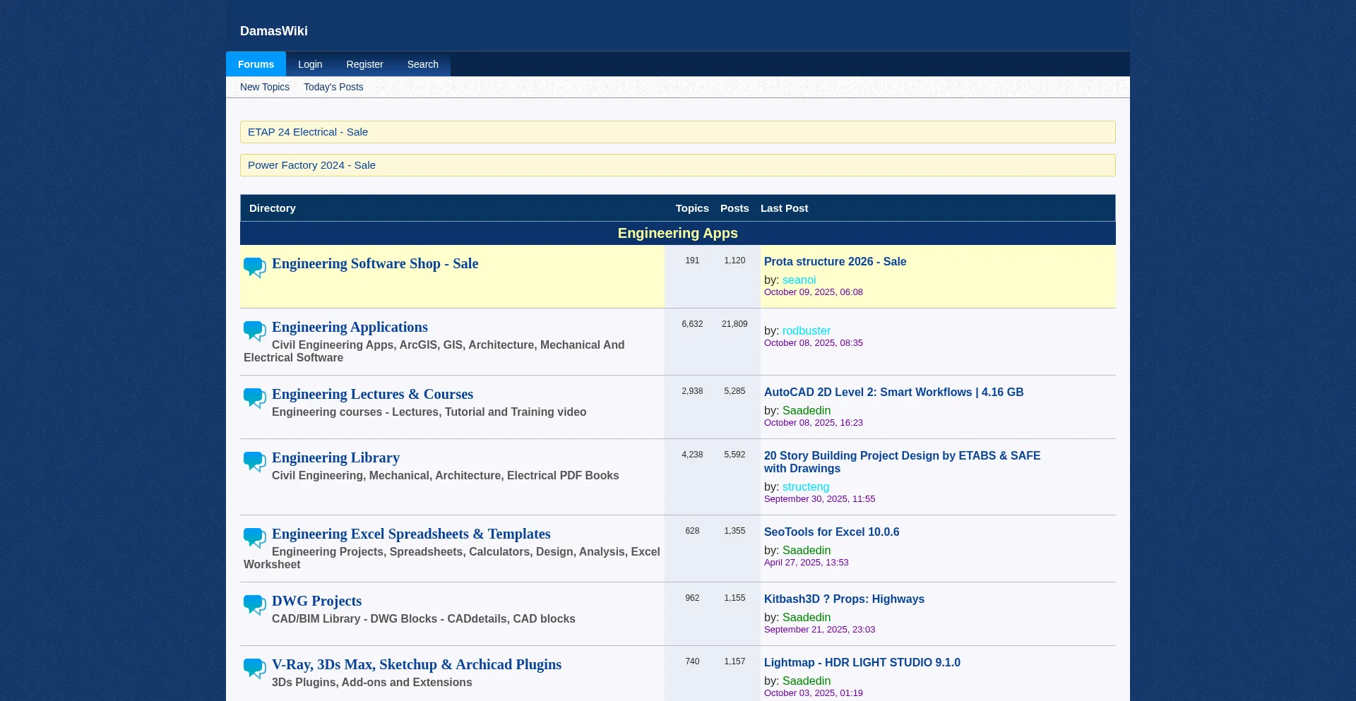This screenshot has width=1356, height=701.
Task: Click the forum icon beside Engineering Lectures & Courses
Action: point(255,397)
